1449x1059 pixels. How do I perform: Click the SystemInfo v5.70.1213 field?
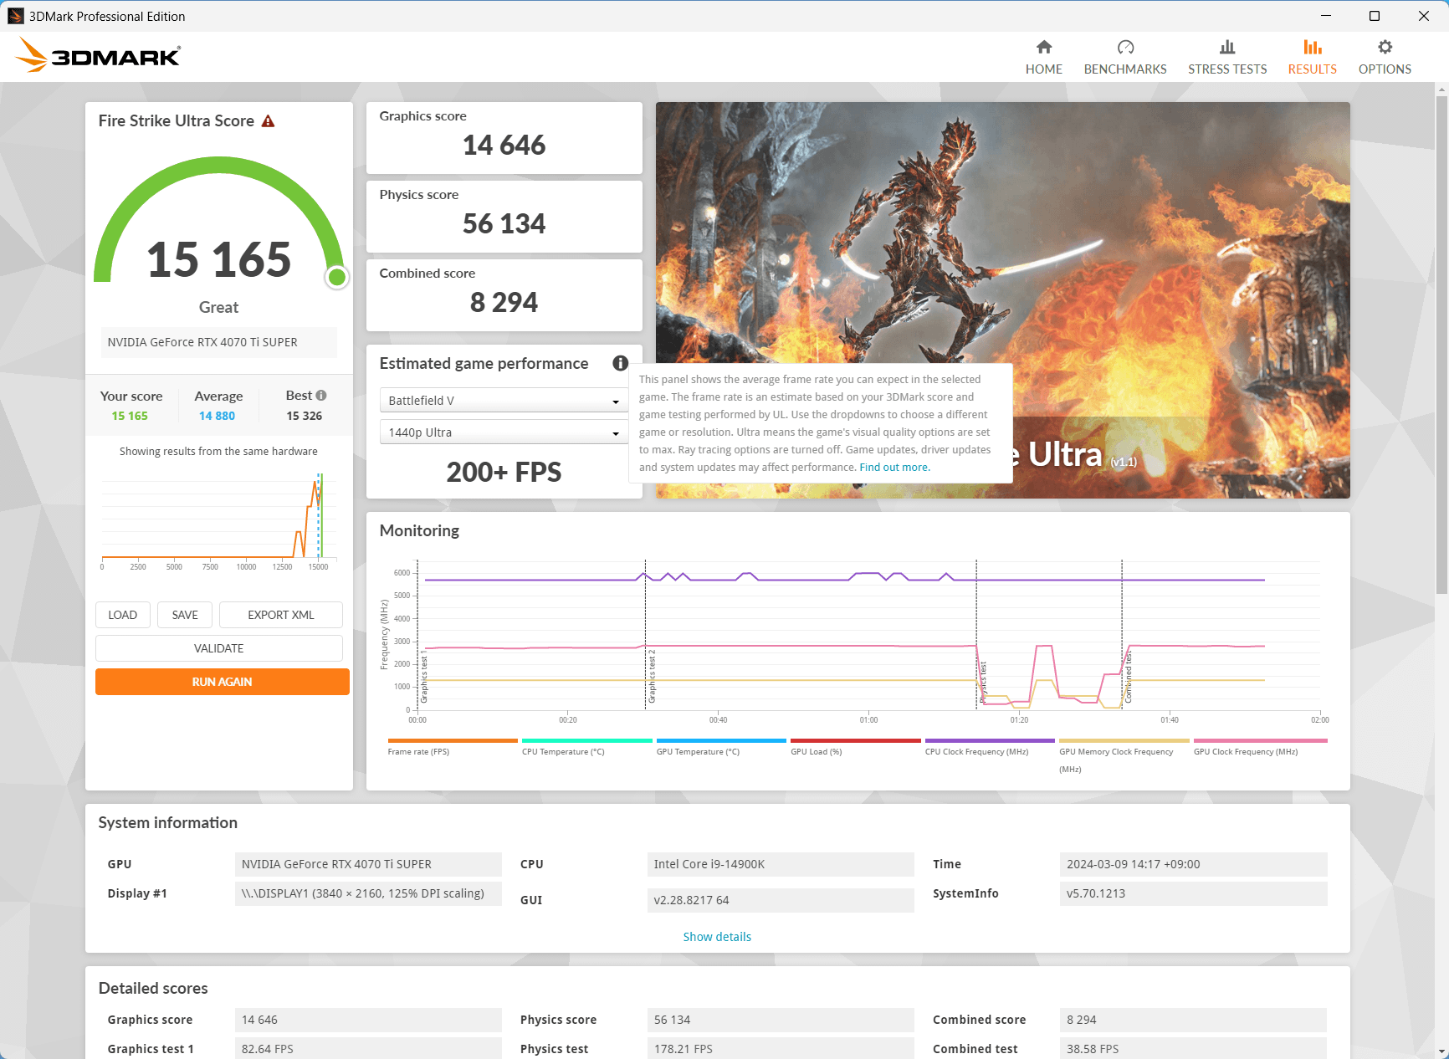point(1193,893)
